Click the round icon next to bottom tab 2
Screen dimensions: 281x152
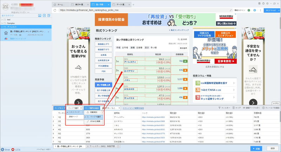tap(118, 146)
